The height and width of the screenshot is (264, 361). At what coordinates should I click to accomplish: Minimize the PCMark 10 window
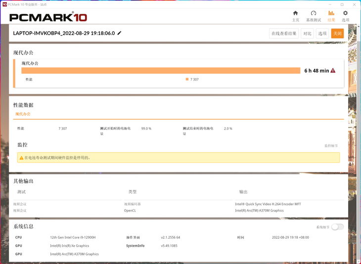tap(330, 4)
